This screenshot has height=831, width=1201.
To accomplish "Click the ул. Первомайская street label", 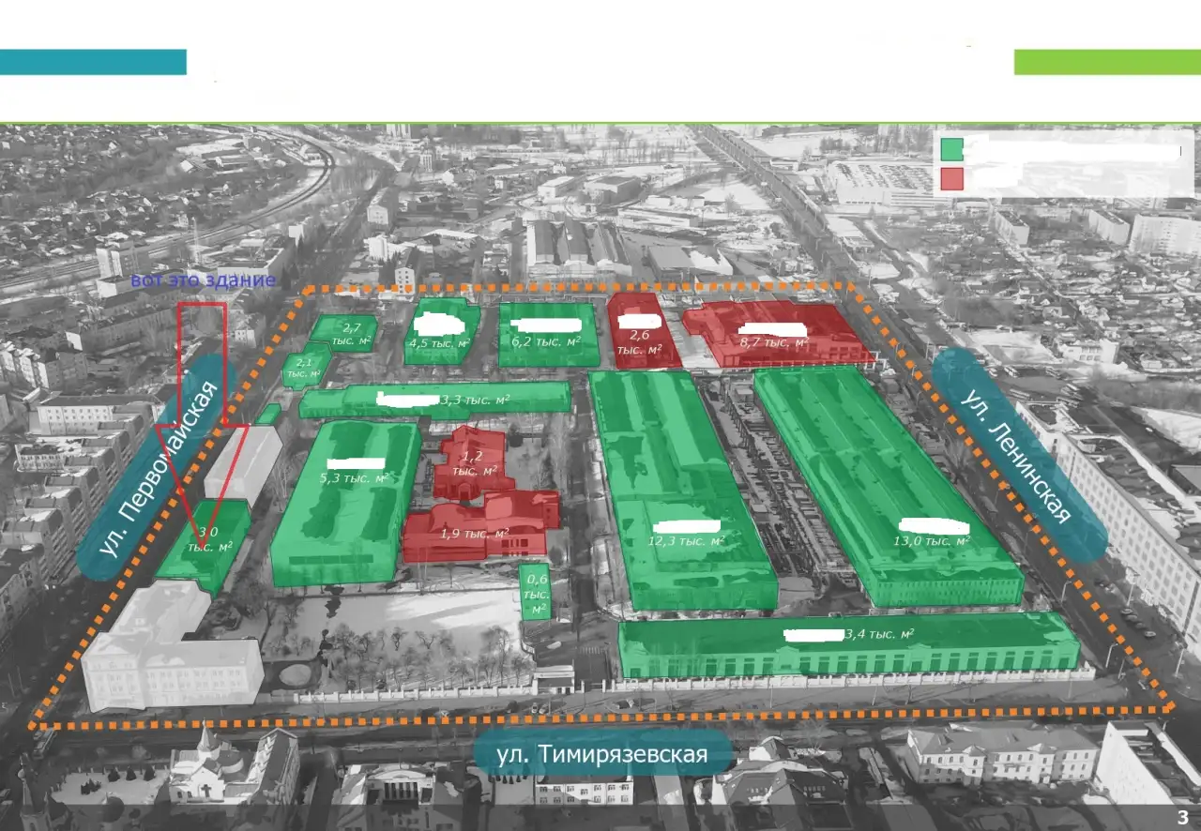I will pyautogui.click(x=153, y=466).
